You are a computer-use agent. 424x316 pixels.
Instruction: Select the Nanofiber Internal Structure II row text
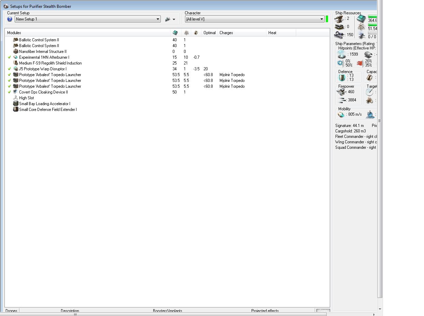pyautogui.click(x=43, y=52)
